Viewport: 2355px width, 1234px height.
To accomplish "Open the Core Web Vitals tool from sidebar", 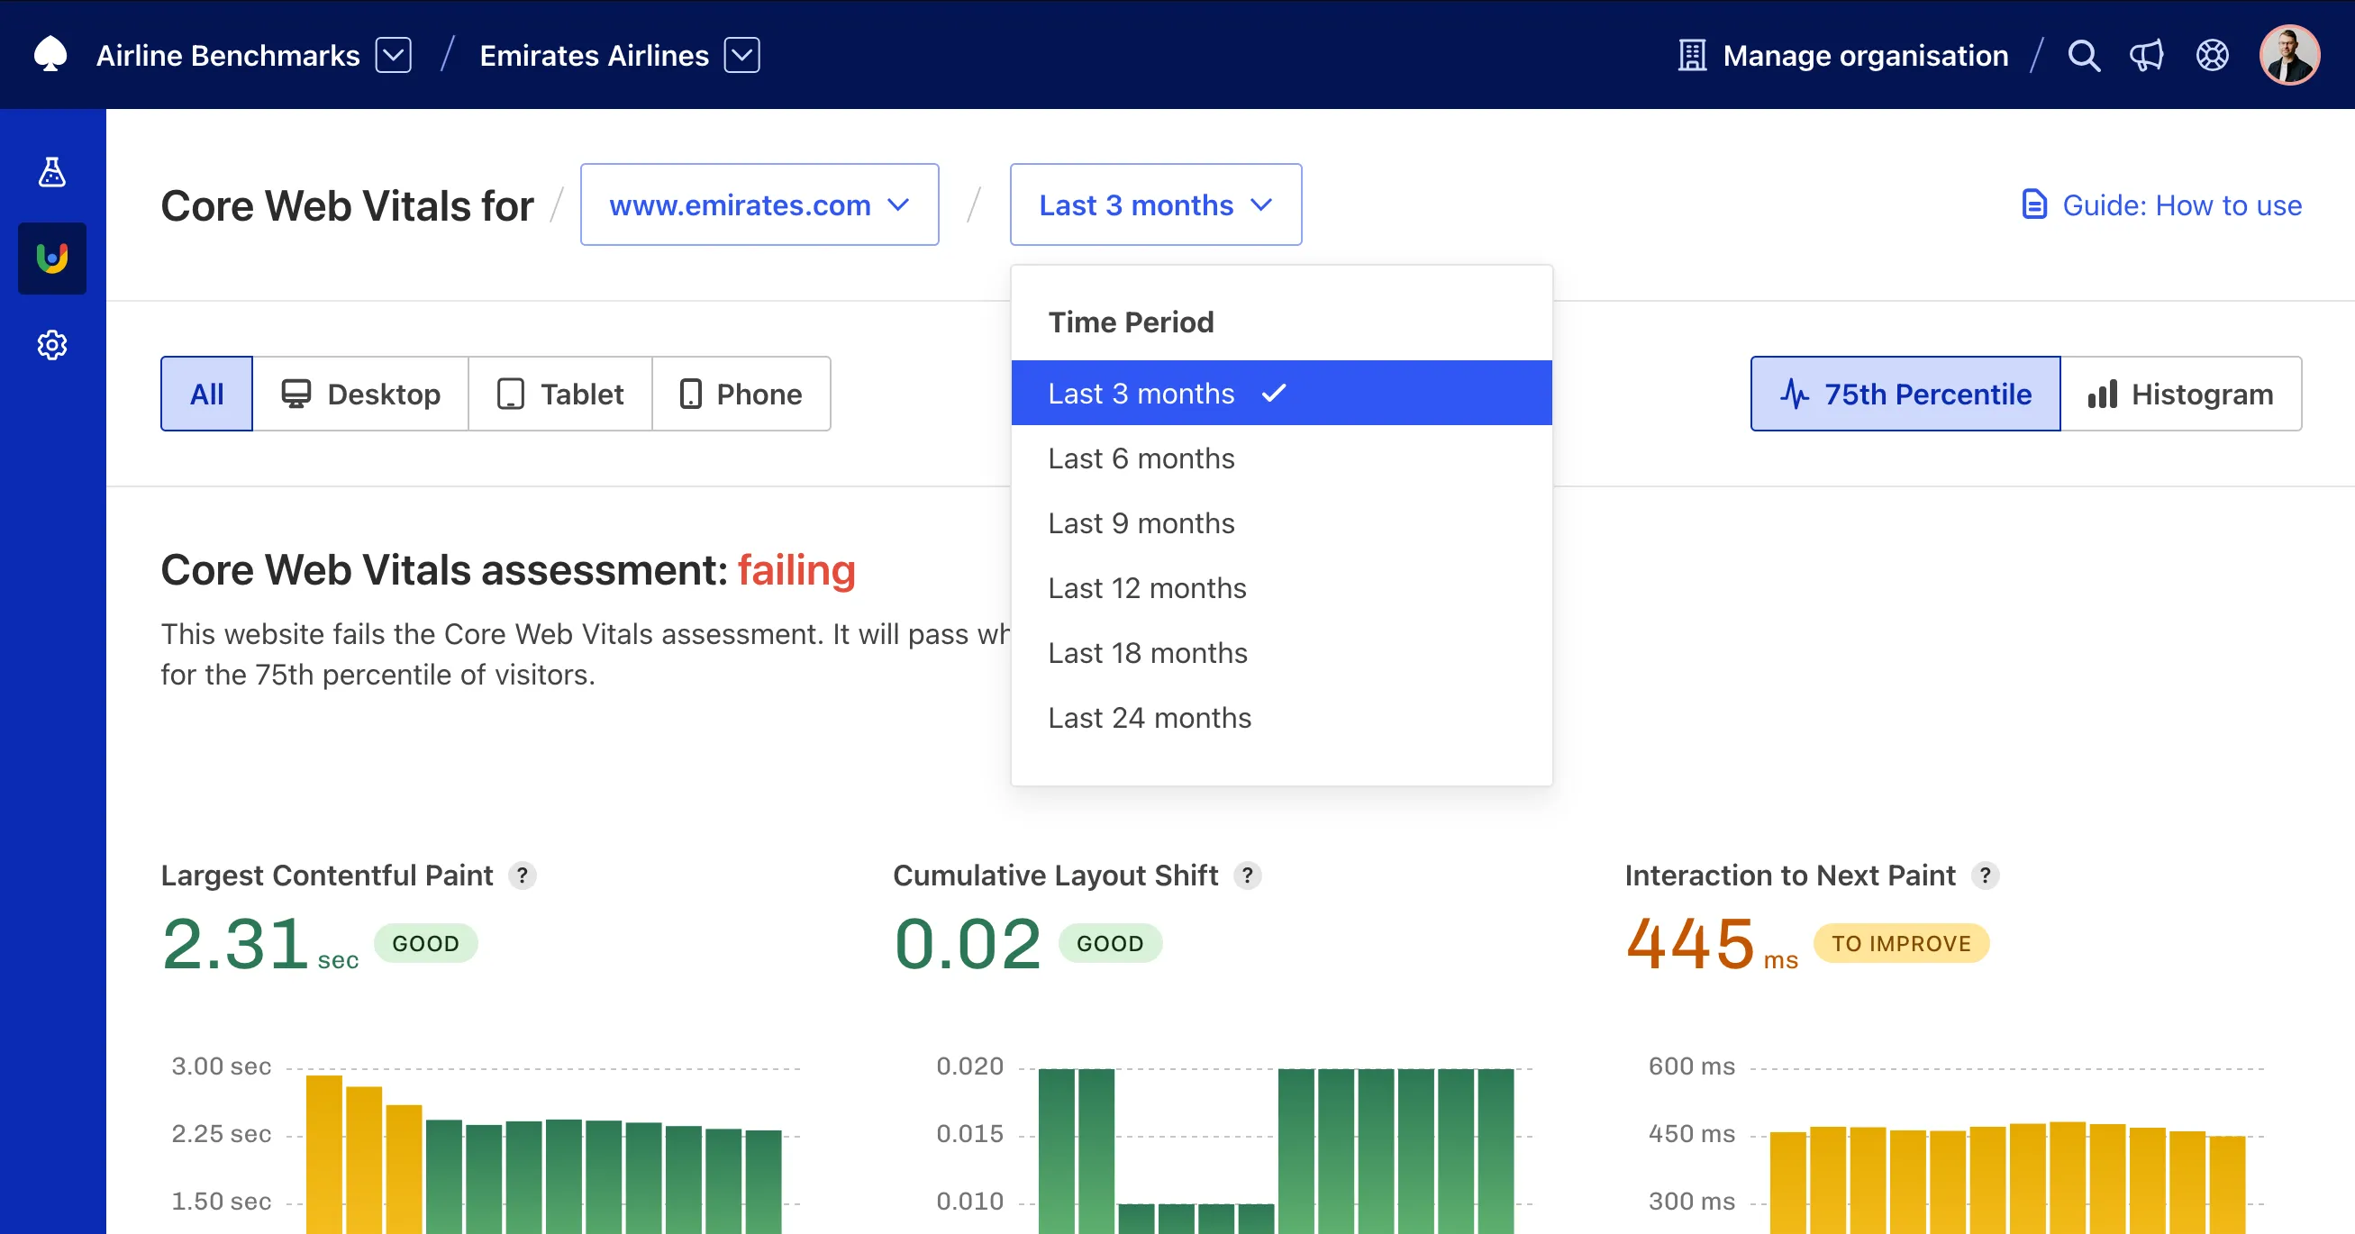I will tap(51, 259).
